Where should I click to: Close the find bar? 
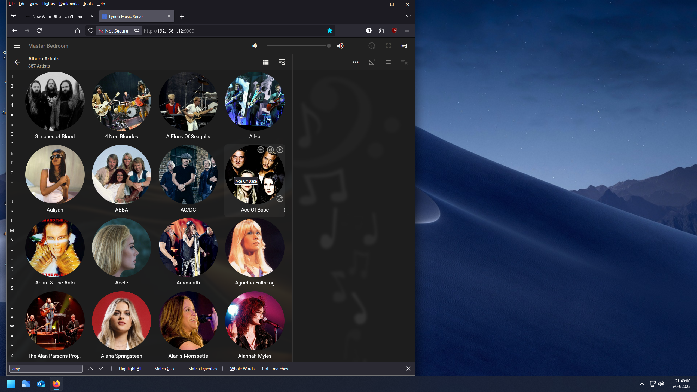pyautogui.click(x=408, y=369)
